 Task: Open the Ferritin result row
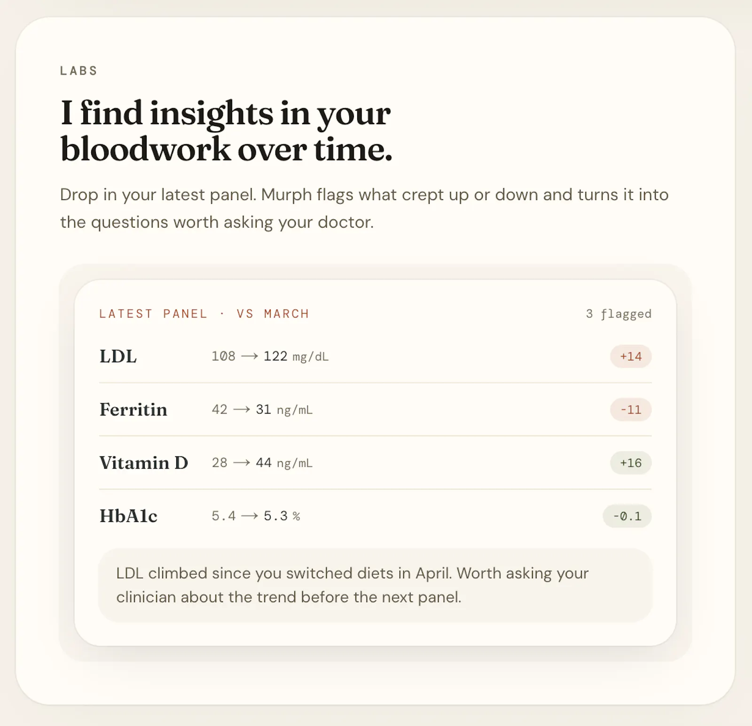click(x=375, y=409)
